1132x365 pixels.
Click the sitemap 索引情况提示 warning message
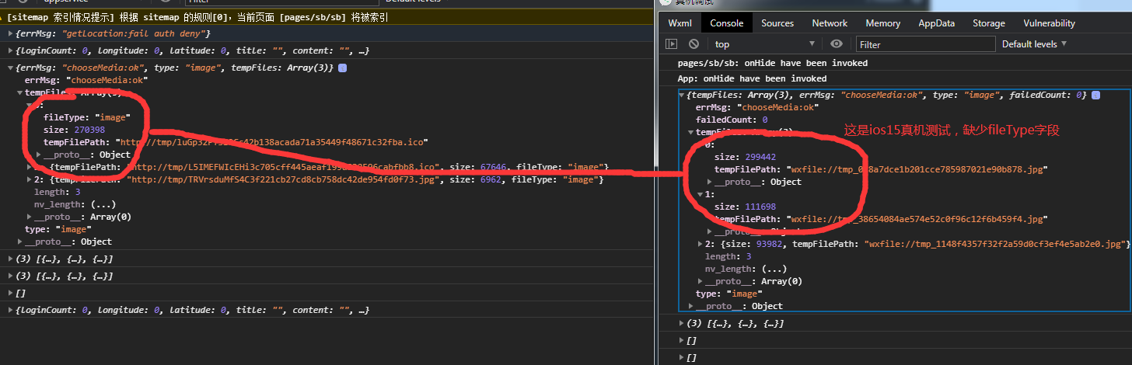click(x=198, y=17)
